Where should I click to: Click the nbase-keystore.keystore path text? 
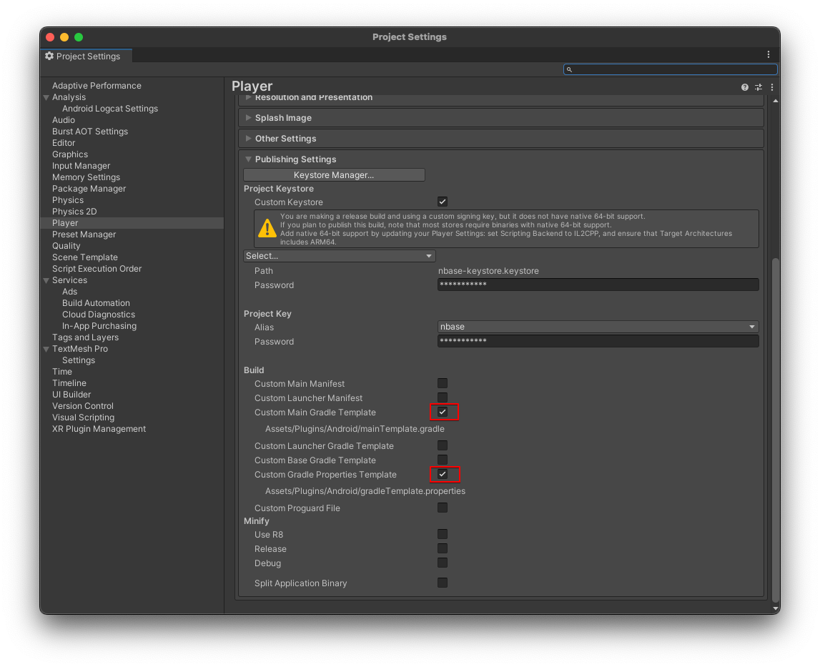[488, 271]
